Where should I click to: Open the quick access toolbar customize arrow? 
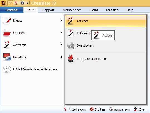pyautogui.click(x=27, y=3)
